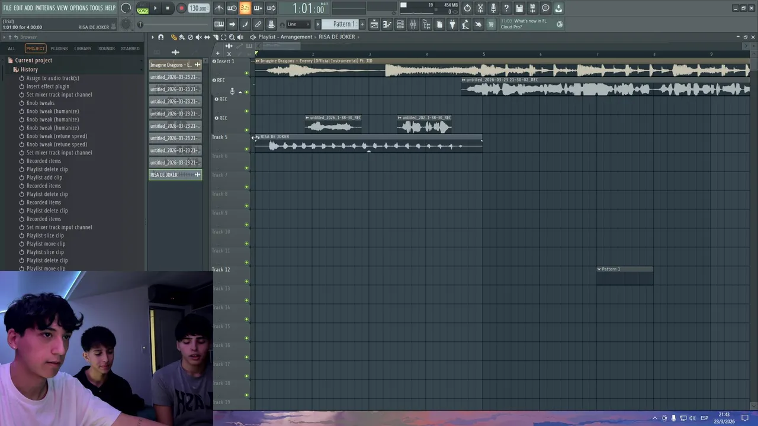Screen dimensions: 758x426
Task: Expand the Pattern 1 clip menu
Action: tap(599, 269)
